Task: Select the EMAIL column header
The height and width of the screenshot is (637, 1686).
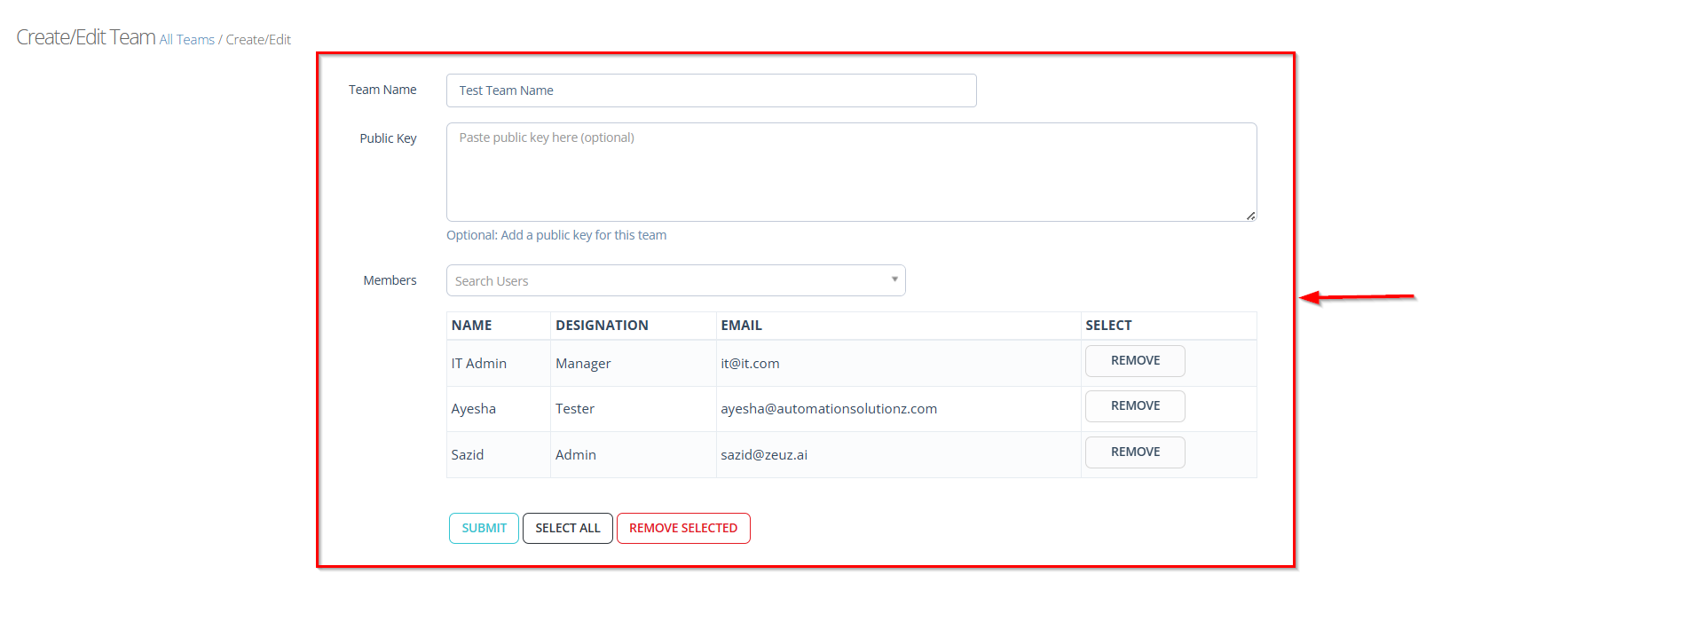Action: point(741,326)
